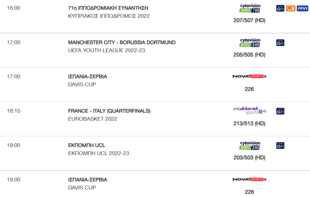Click the UEFA Youth League 2022-23 subtitle
Image resolution: width=310 pixels, height=197 pixels.
point(106,51)
